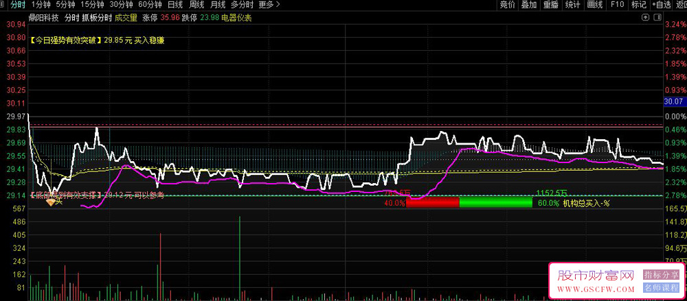Viewport: 687px width, 301px height.
Task: Click the diamond buy signal marker
Action: tap(50, 203)
